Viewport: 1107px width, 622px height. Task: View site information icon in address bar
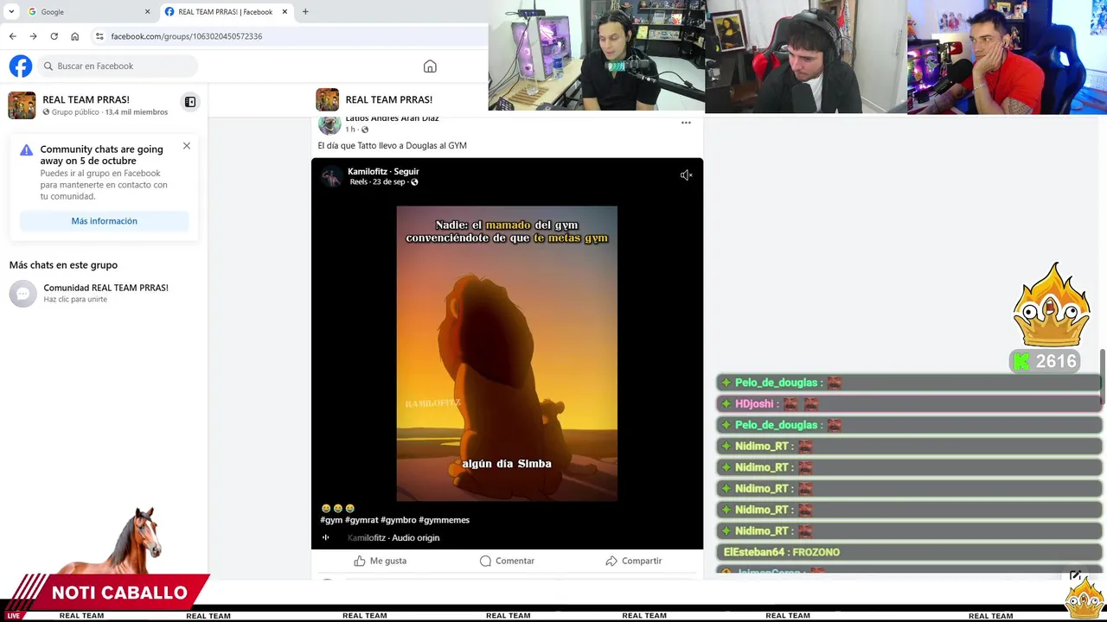click(99, 36)
